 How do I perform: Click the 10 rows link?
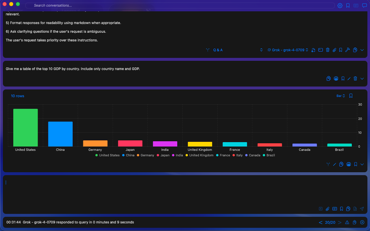18,96
